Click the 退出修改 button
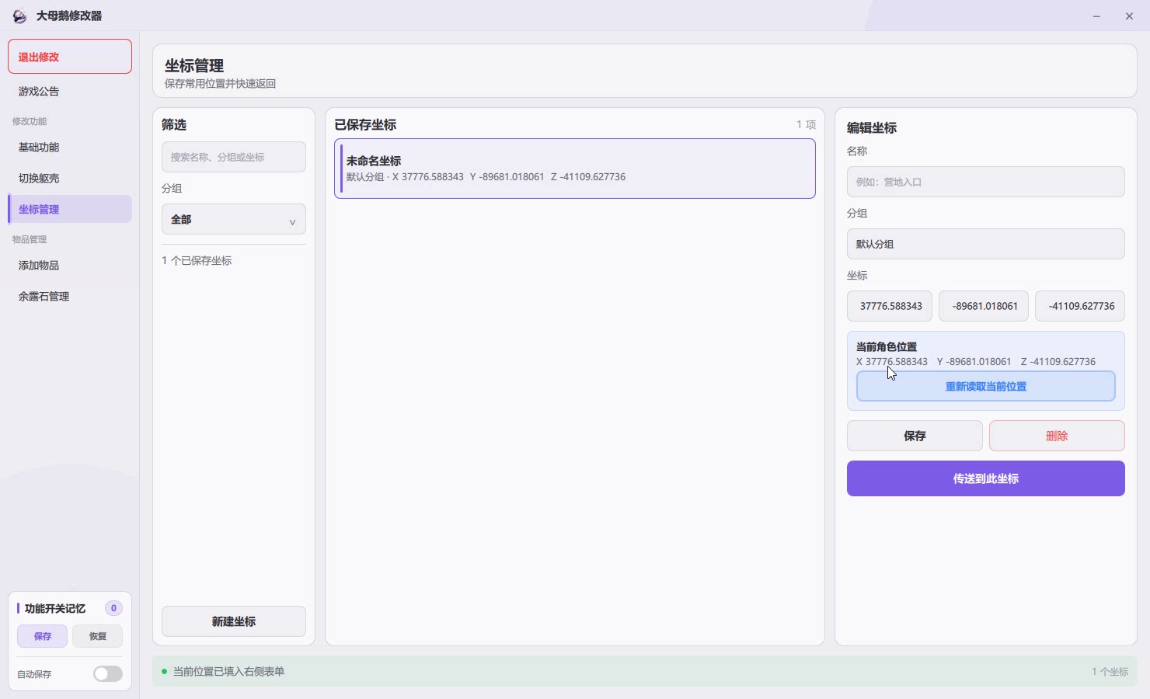This screenshot has height=699, width=1150. (70, 57)
